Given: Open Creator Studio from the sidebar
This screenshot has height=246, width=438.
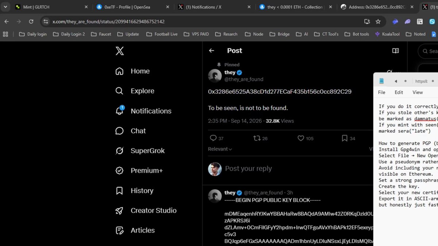Looking at the screenshot, I should [146, 210].
